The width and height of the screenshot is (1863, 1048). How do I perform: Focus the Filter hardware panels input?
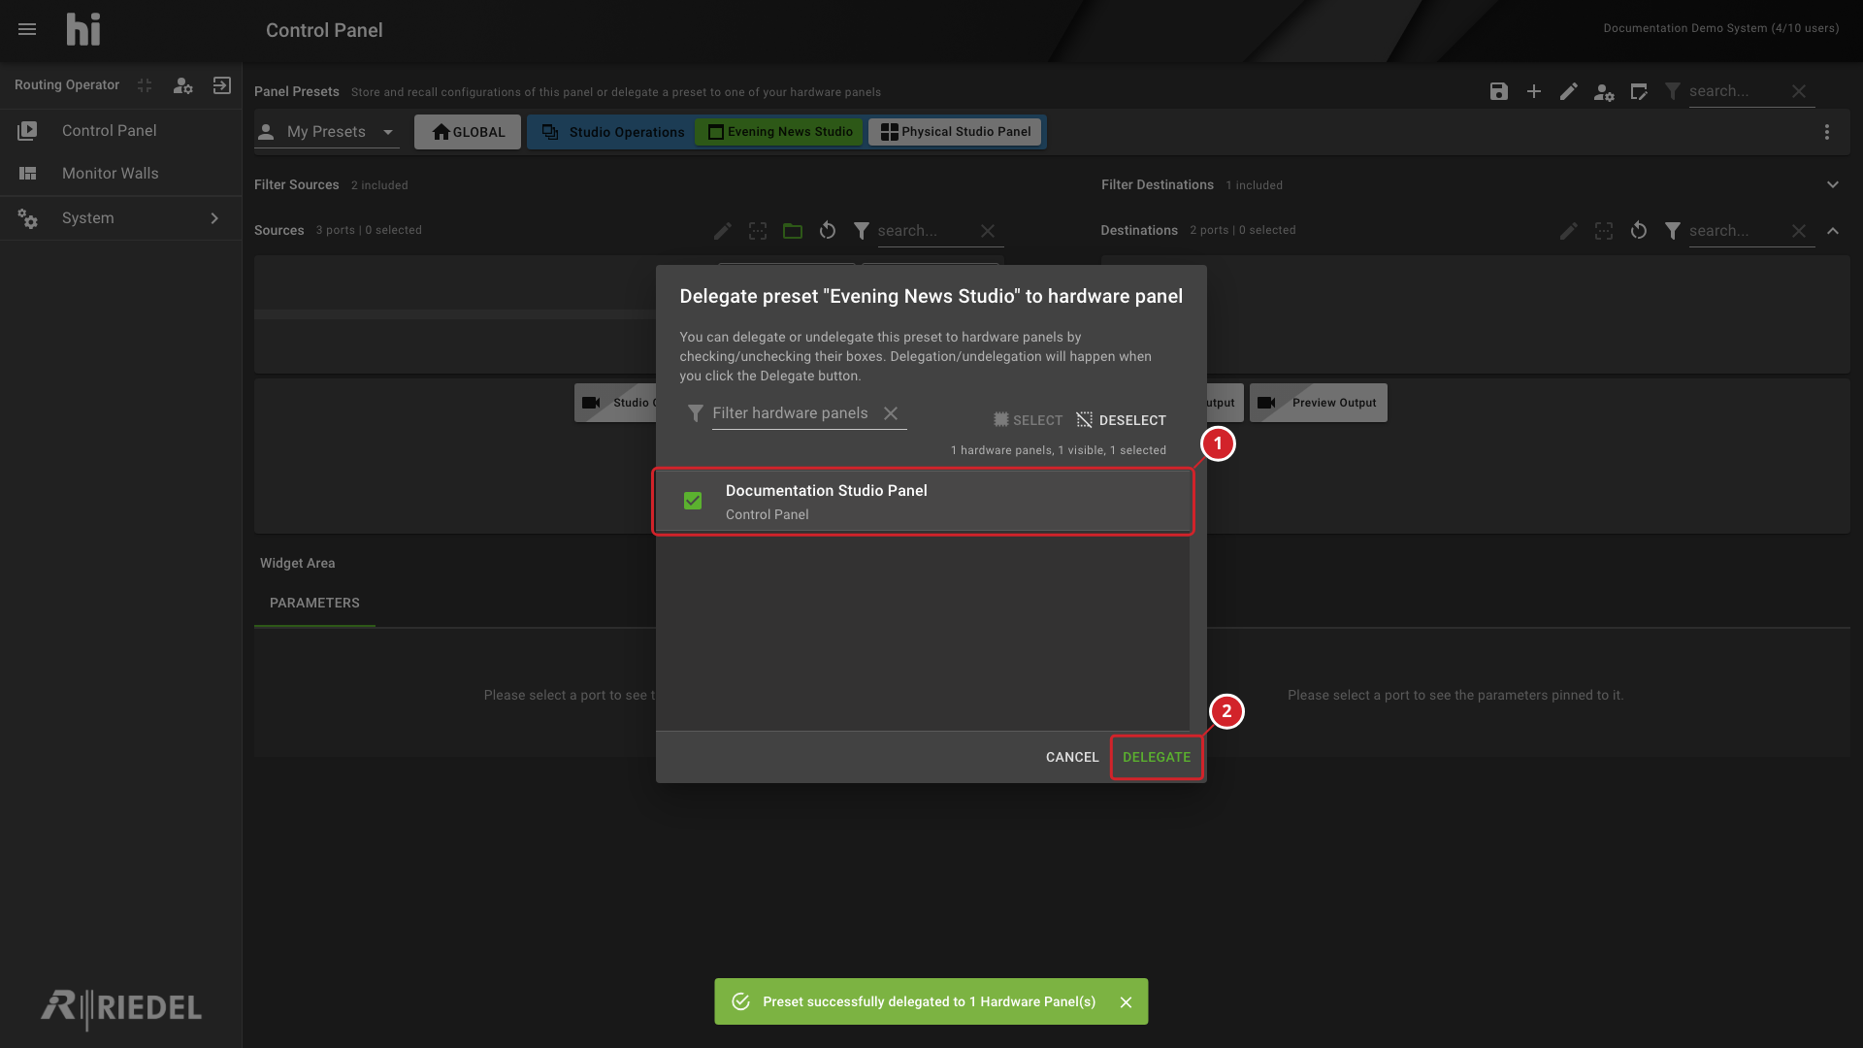tap(791, 413)
